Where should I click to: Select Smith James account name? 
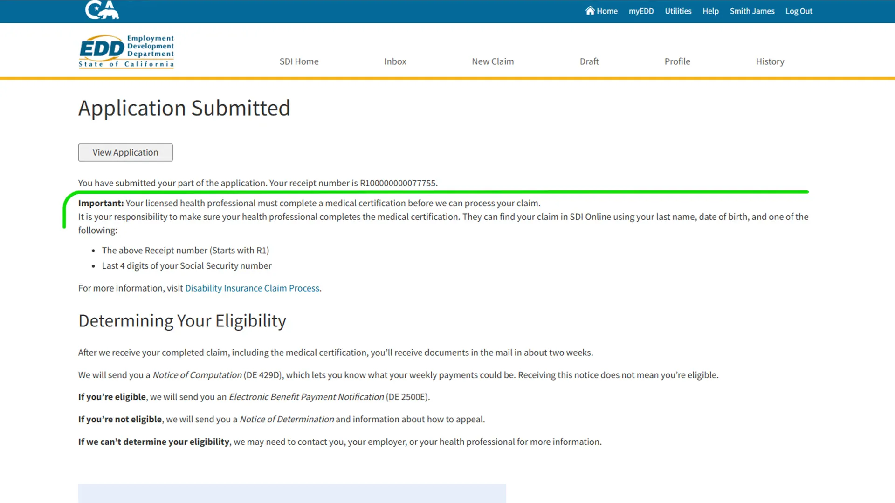(752, 11)
